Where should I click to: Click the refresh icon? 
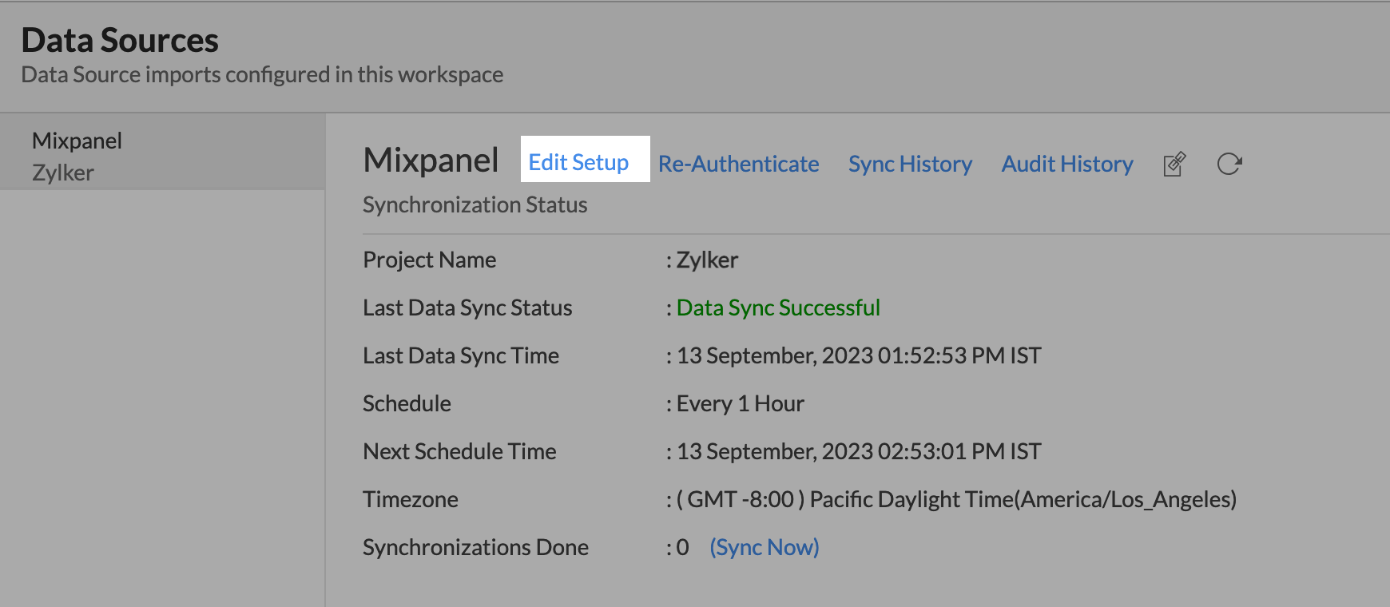tap(1229, 164)
